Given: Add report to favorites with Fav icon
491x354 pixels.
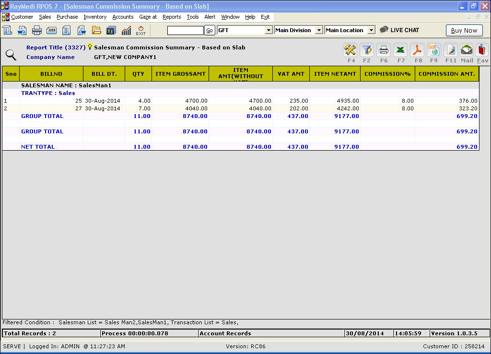Looking at the screenshot, I should click(x=482, y=50).
